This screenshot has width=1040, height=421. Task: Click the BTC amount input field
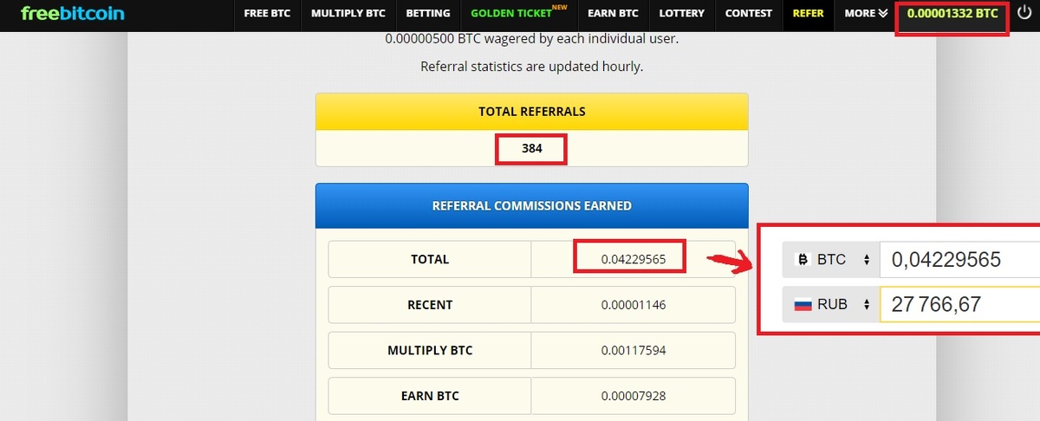[959, 259]
